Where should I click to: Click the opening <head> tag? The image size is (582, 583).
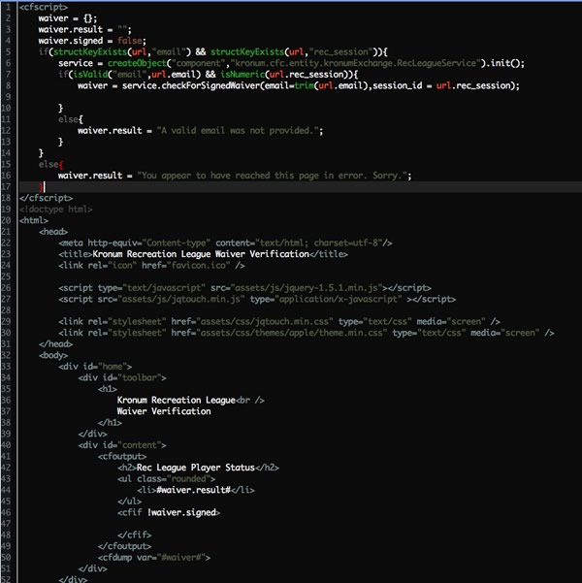(x=53, y=232)
